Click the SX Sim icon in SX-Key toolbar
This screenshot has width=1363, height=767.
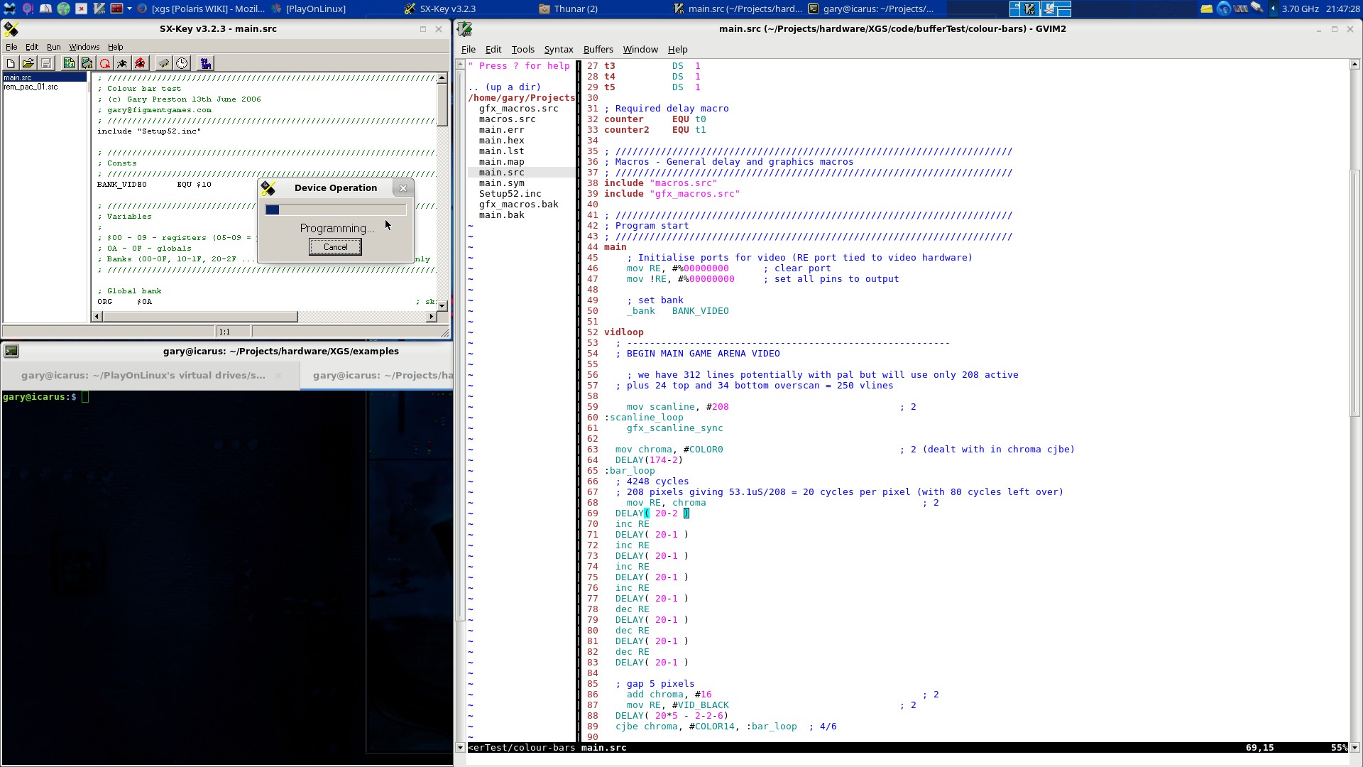coord(205,63)
